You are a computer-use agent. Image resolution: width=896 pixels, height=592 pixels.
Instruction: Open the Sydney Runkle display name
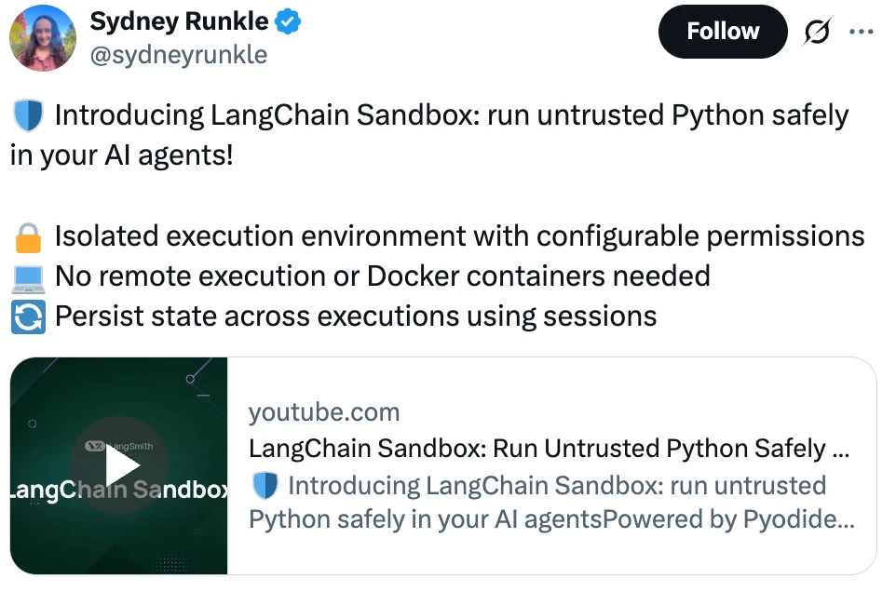point(179,21)
